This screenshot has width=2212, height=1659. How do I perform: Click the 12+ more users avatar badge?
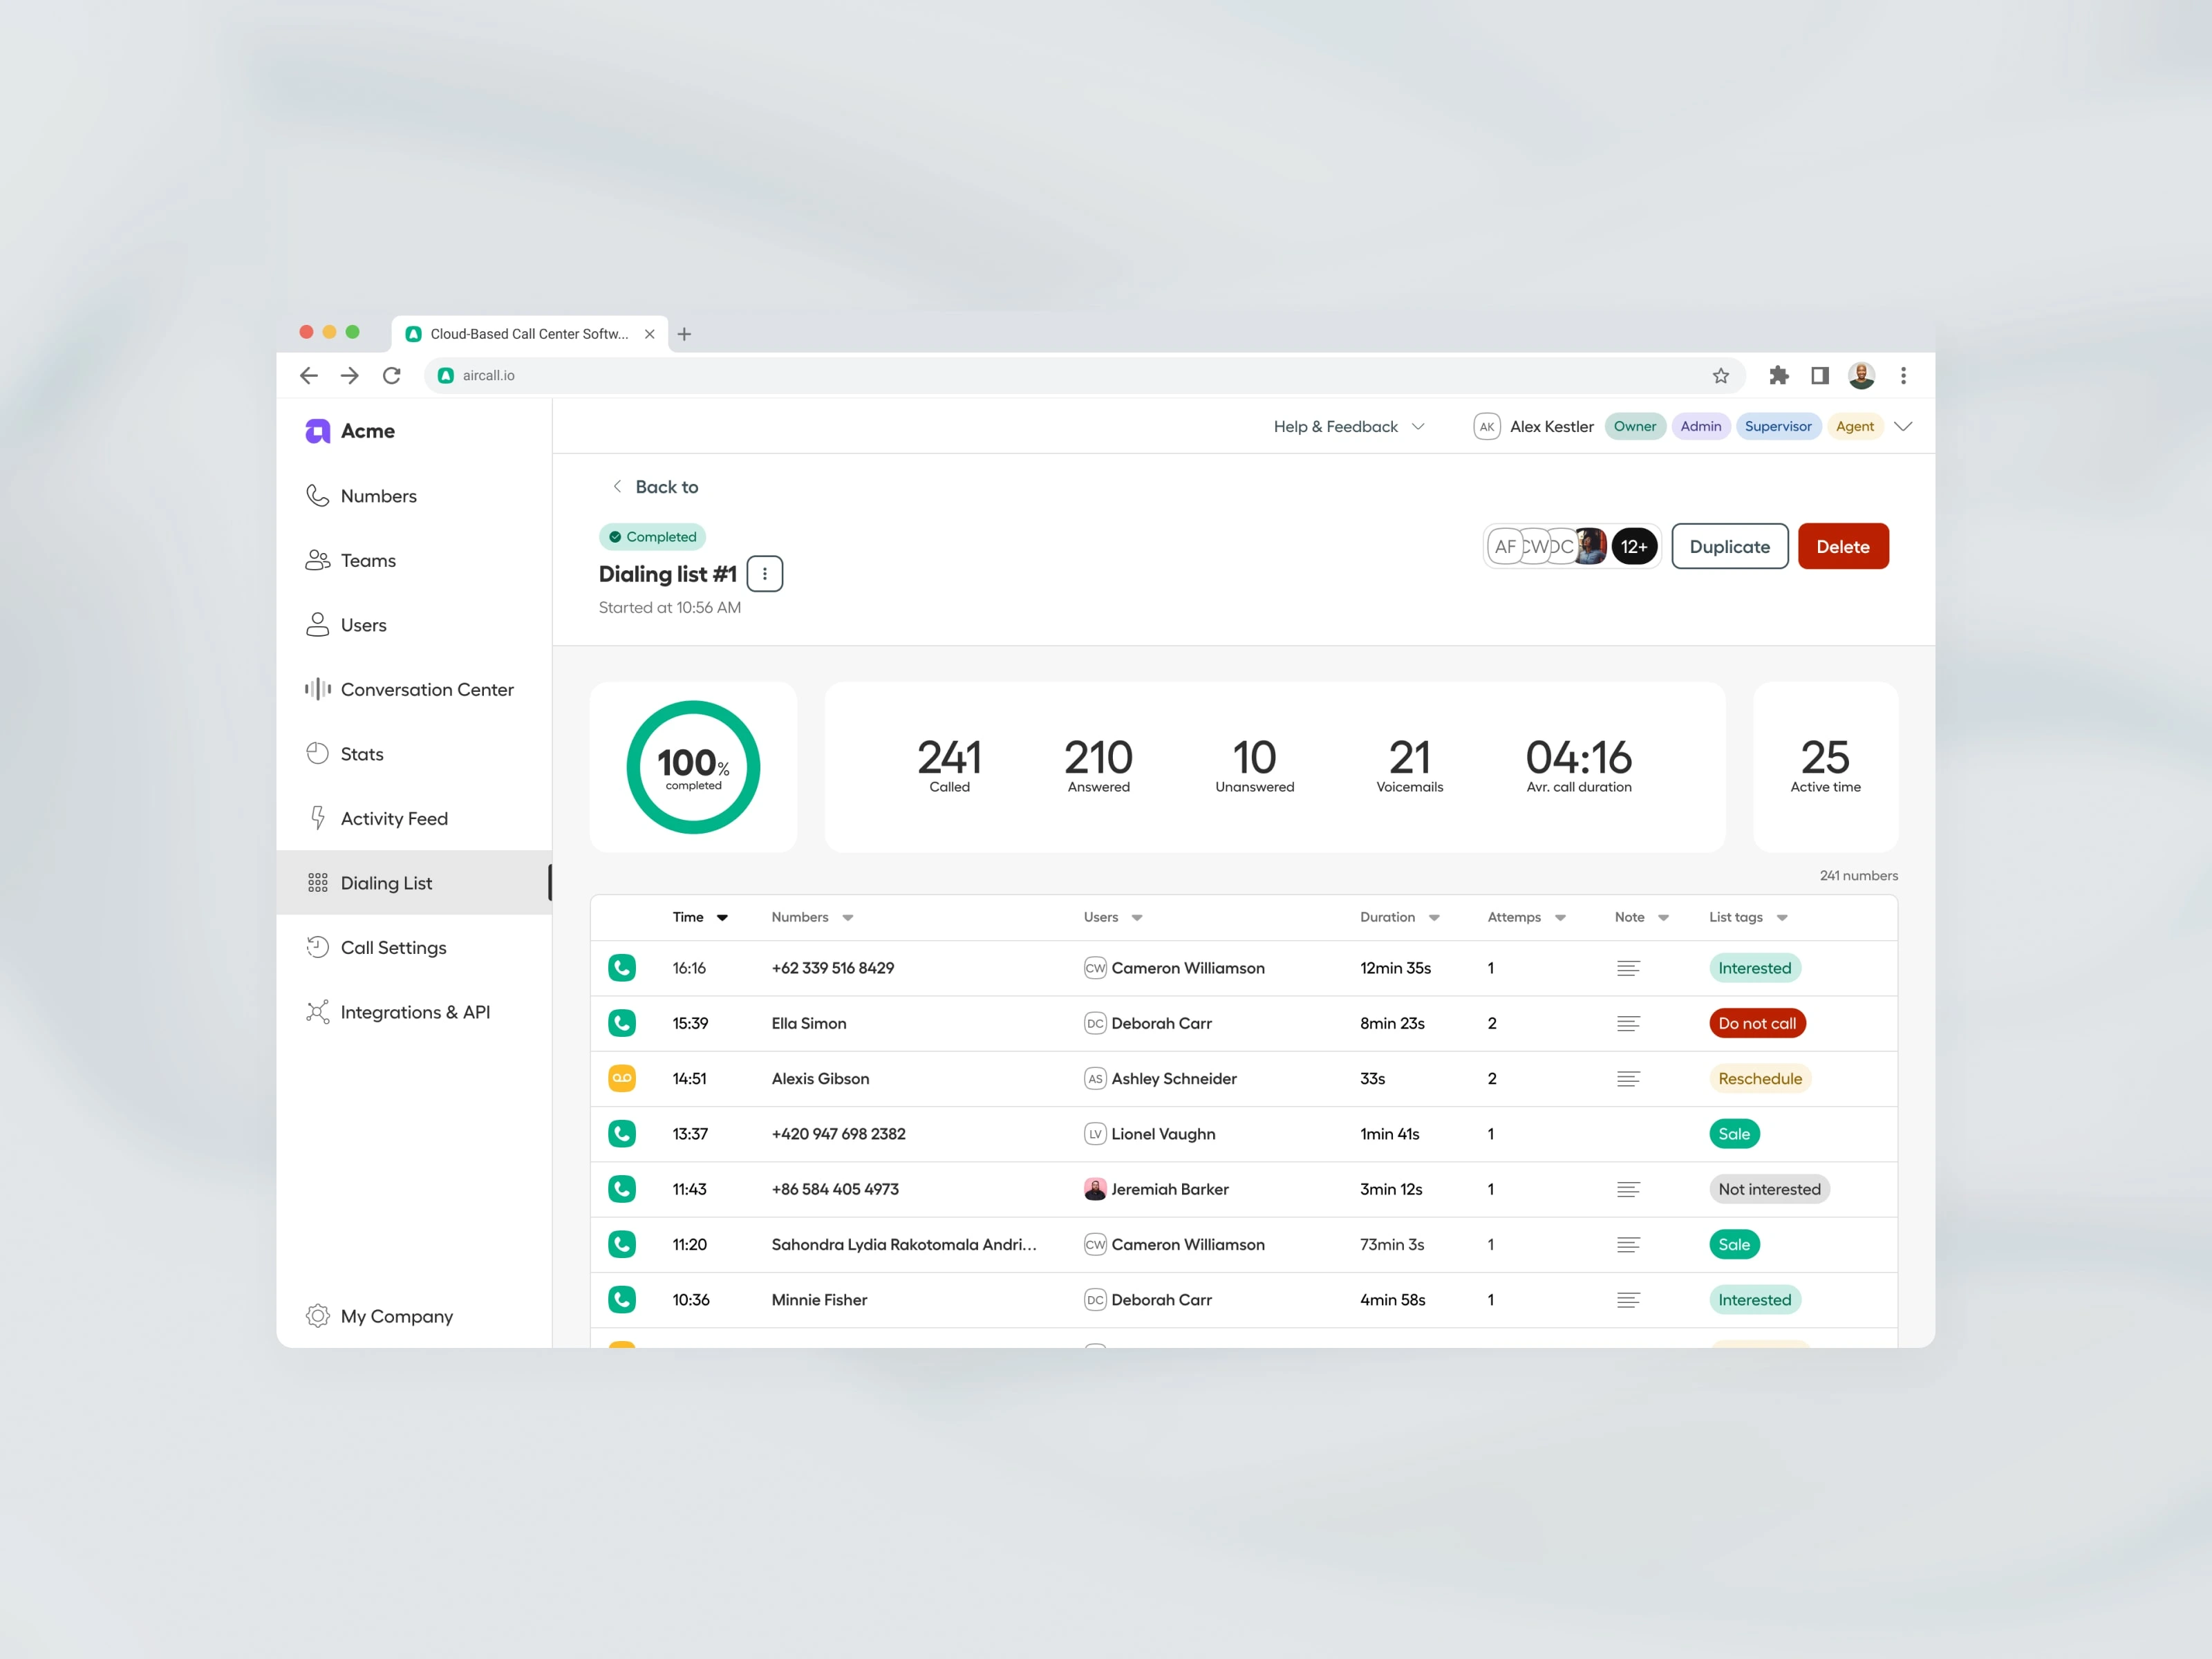[x=1633, y=546]
